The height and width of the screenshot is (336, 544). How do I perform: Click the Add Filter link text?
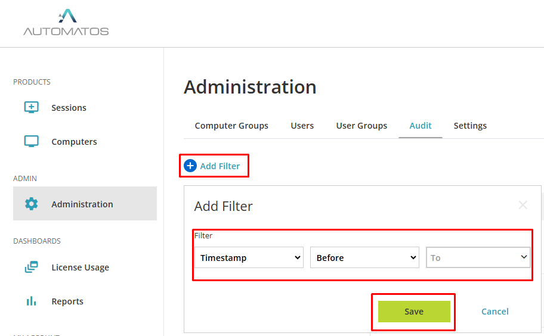pyautogui.click(x=220, y=166)
